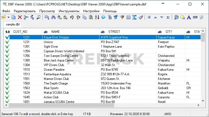Toggle the checkmark on record 1380
The width and height of the screenshot is (209, 117).
(x=7, y=60)
